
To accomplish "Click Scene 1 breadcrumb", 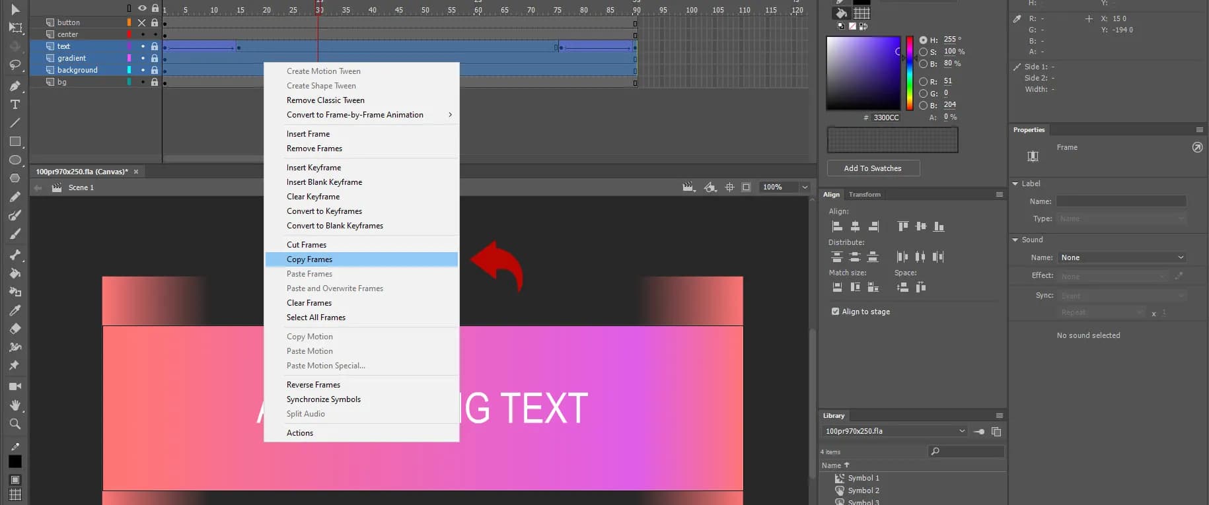I will [81, 187].
